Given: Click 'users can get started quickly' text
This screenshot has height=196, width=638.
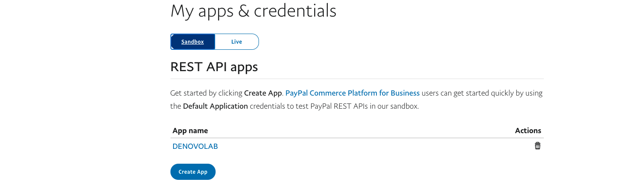Looking at the screenshot, I should [467, 93].
